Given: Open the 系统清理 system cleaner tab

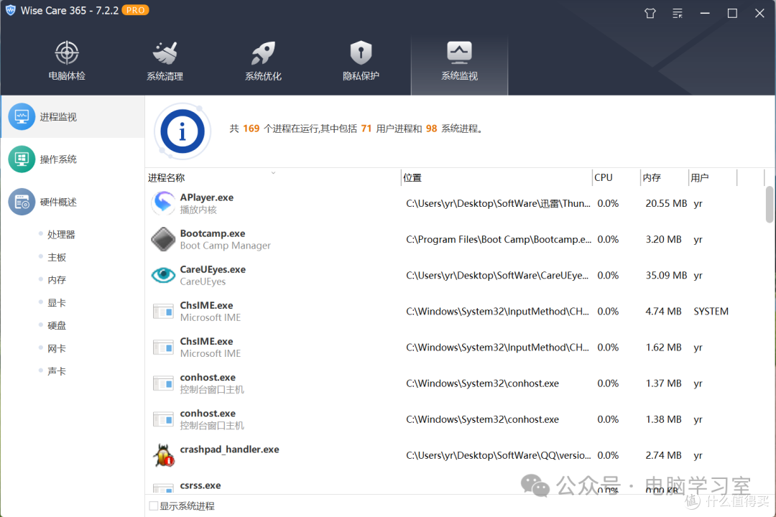Looking at the screenshot, I should pos(165,61).
